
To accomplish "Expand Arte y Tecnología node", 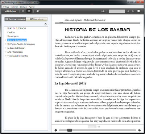I will click(x=6, y=52).
